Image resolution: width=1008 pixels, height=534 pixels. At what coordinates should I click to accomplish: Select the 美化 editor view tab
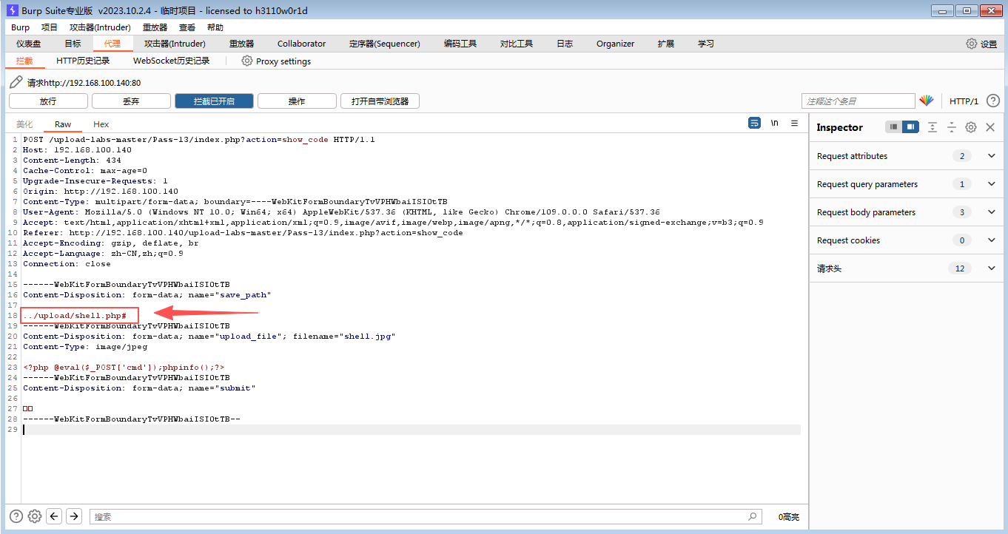click(24, 124)
